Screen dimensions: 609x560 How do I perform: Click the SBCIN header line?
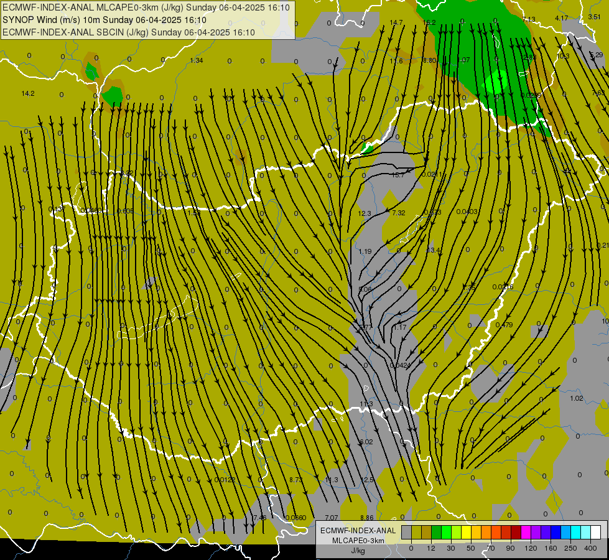[x=129, y=32]
